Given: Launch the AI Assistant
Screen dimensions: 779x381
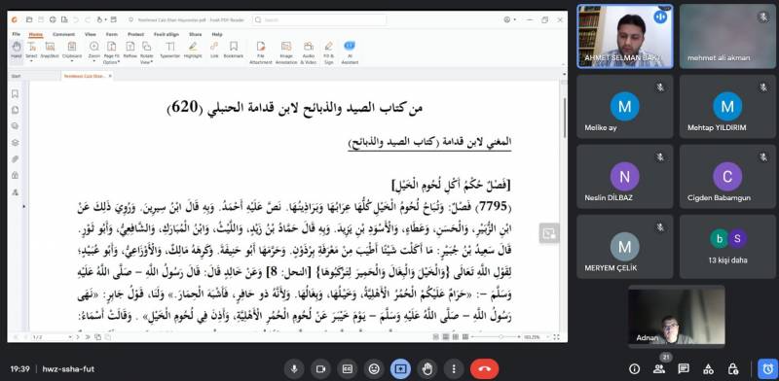Looking at the screenshot, I should pos(350,53).
